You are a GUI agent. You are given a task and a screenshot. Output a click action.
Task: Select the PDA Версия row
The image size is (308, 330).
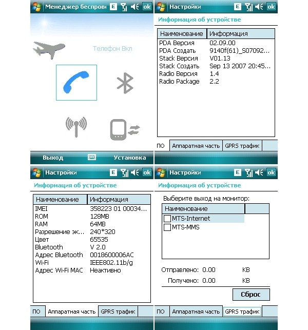(216, 43)
